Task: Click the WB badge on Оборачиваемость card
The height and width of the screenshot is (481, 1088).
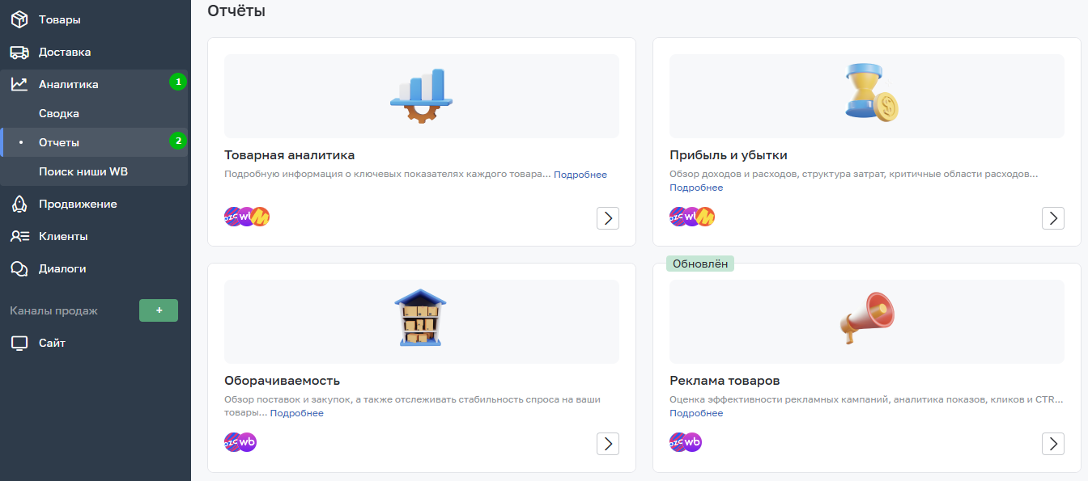Action: 248,442
